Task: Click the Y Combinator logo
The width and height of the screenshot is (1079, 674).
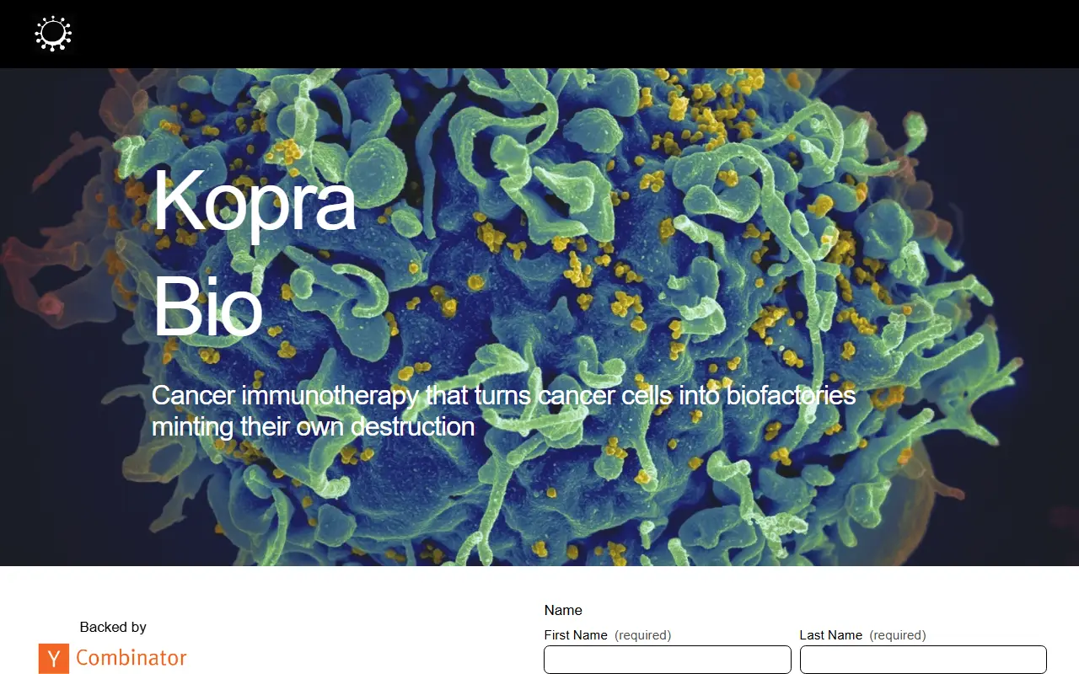Action: [113, 658]
